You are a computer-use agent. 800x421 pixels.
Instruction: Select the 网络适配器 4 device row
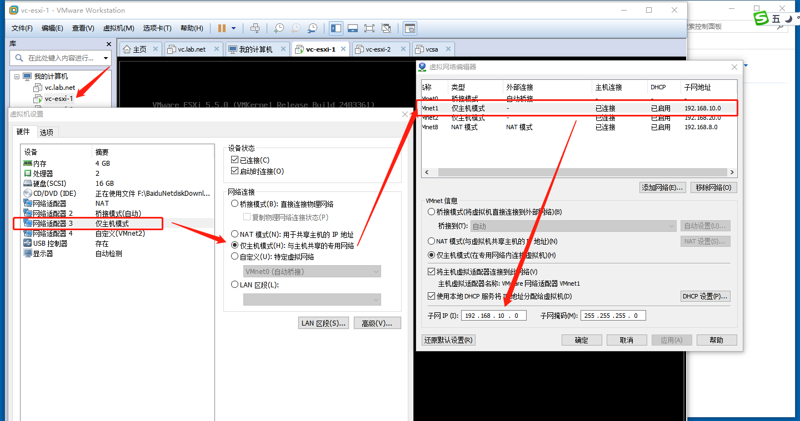click(117, 234)
